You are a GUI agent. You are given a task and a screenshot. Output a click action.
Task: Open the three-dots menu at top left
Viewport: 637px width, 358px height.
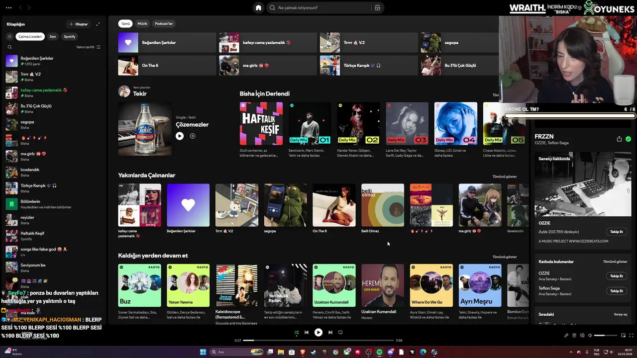[8, 8]
